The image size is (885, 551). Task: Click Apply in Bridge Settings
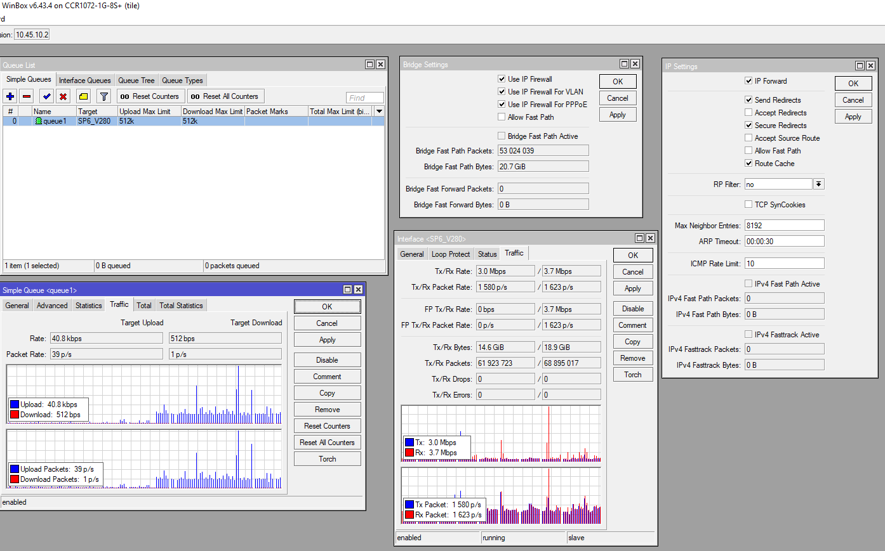(618, 115)
